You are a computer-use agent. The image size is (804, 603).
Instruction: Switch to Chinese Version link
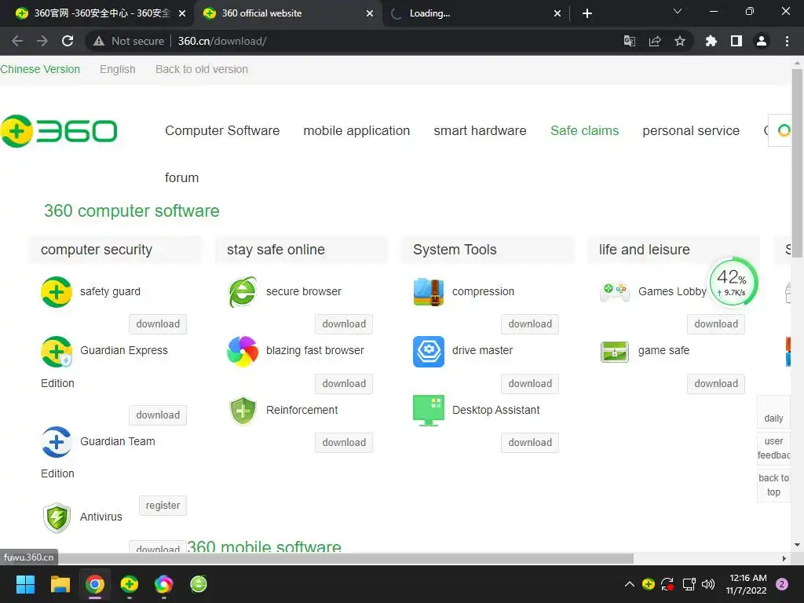point(40,69)
